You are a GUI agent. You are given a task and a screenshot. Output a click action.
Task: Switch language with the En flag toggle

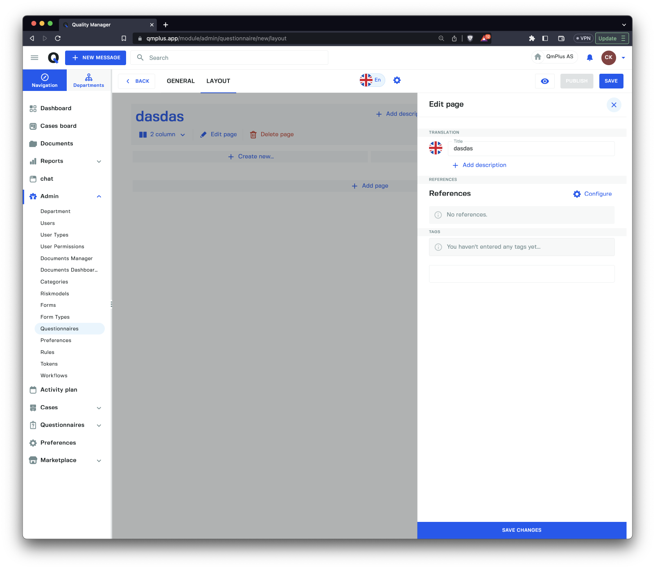[x=372, y=80]
